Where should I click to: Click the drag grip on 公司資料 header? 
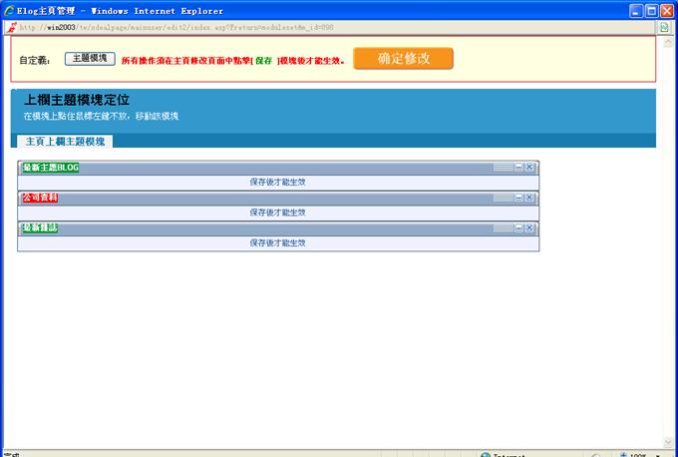pos(503,198)
